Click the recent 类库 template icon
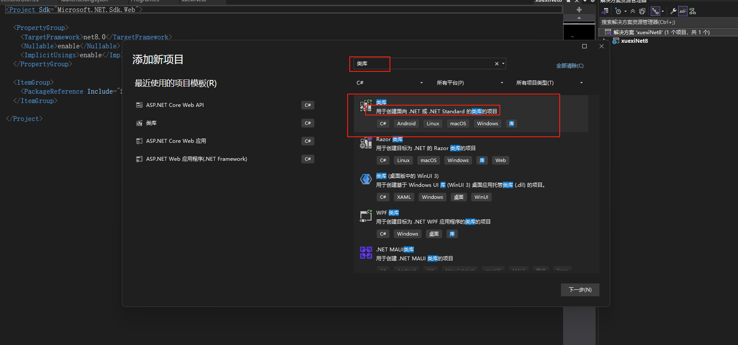Image resolution: width=738 pixels, height=345 pixels. click(x=139, y=123)
